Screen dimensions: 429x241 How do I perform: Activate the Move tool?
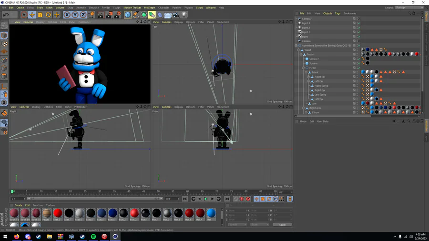(x=32, y=15)
